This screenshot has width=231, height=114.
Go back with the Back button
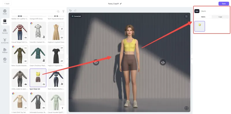click(7, 4)
